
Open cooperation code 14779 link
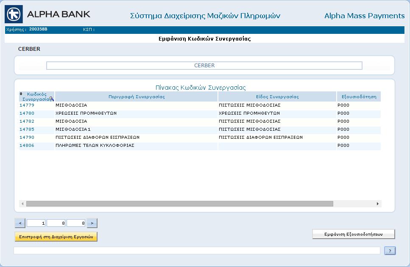tap(27, 105)
